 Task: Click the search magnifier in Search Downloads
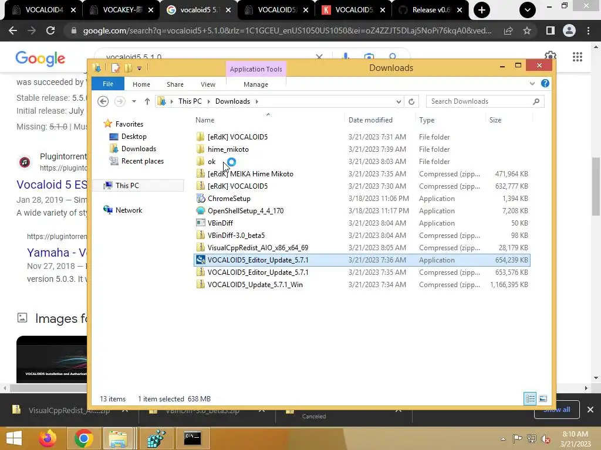536,101
